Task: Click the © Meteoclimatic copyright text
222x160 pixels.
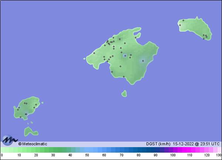Action: 33,144
